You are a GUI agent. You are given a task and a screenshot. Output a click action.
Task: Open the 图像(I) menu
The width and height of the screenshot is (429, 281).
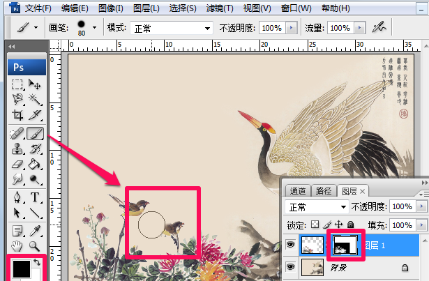pos(111,8)
